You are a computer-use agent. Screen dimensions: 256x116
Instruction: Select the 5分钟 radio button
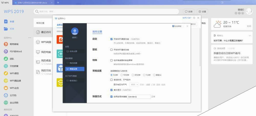click(112, 75)
